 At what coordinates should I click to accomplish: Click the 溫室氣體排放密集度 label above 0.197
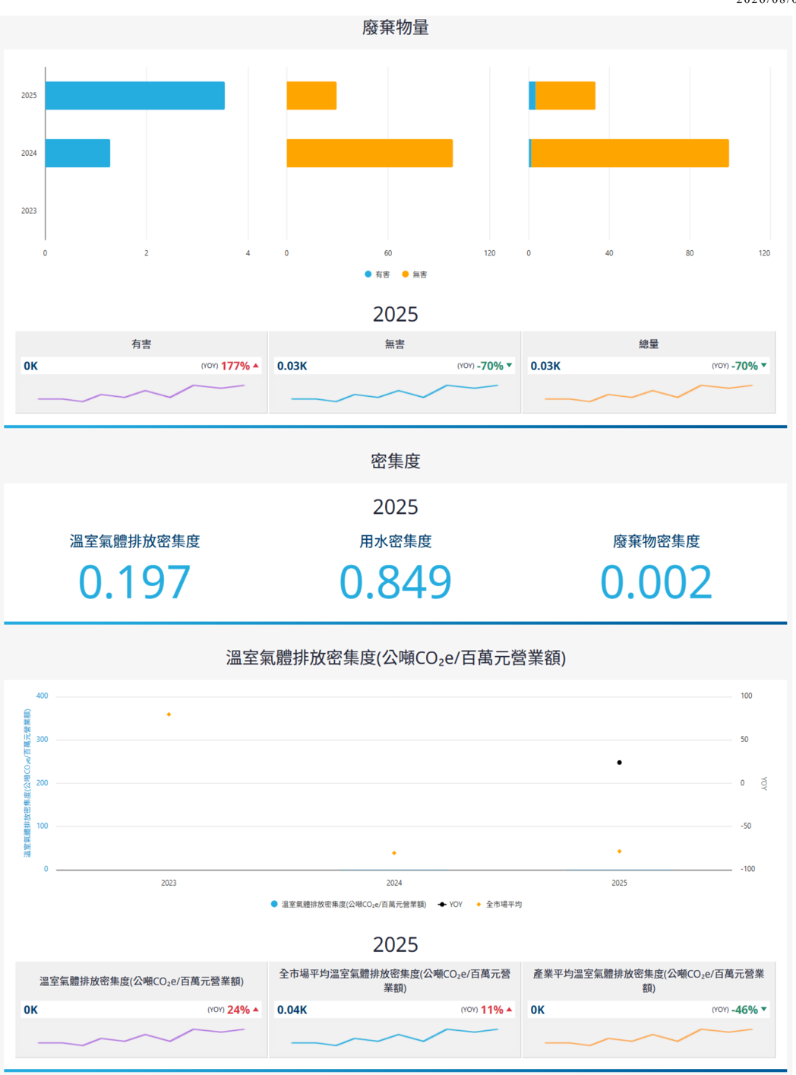pos(135,541)
